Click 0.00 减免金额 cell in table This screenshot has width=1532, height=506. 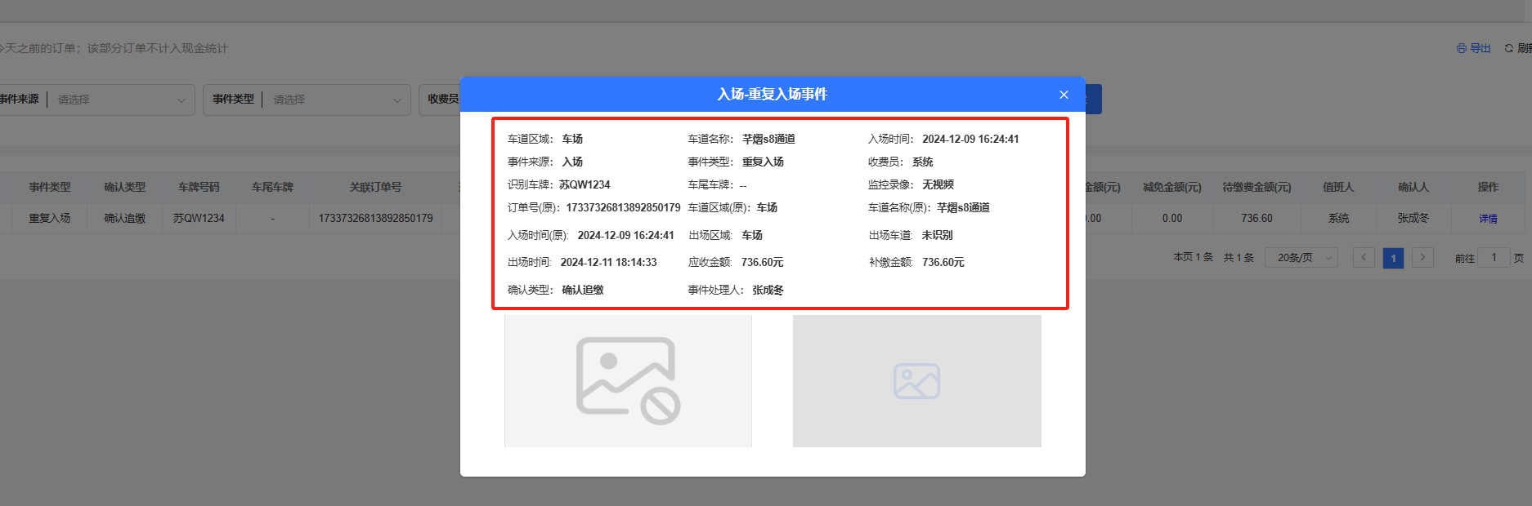[1172, 219]
